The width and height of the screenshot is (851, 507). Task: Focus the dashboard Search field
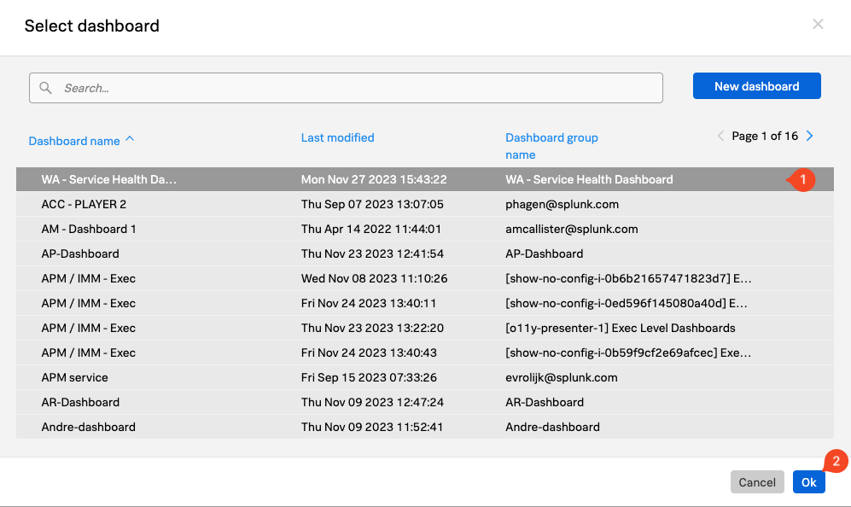pyautogui.click(x=358, y=88)
